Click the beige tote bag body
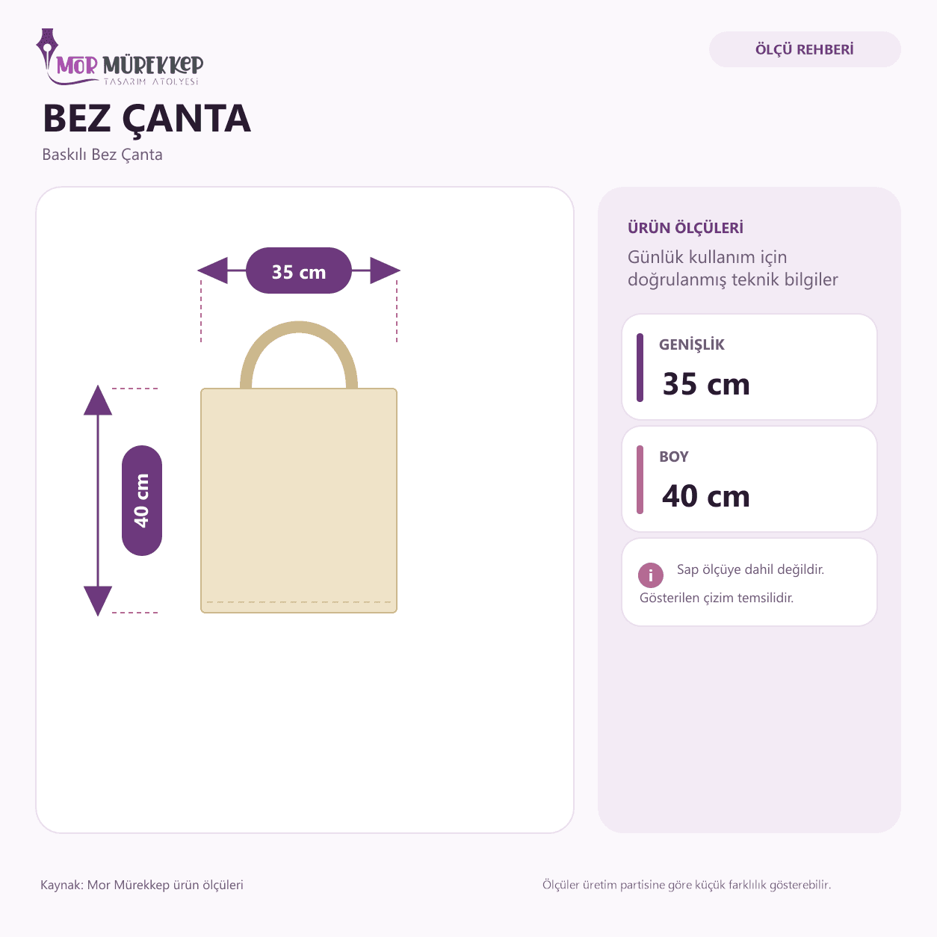This screenshot has width=937, height=937. point(299,501)
